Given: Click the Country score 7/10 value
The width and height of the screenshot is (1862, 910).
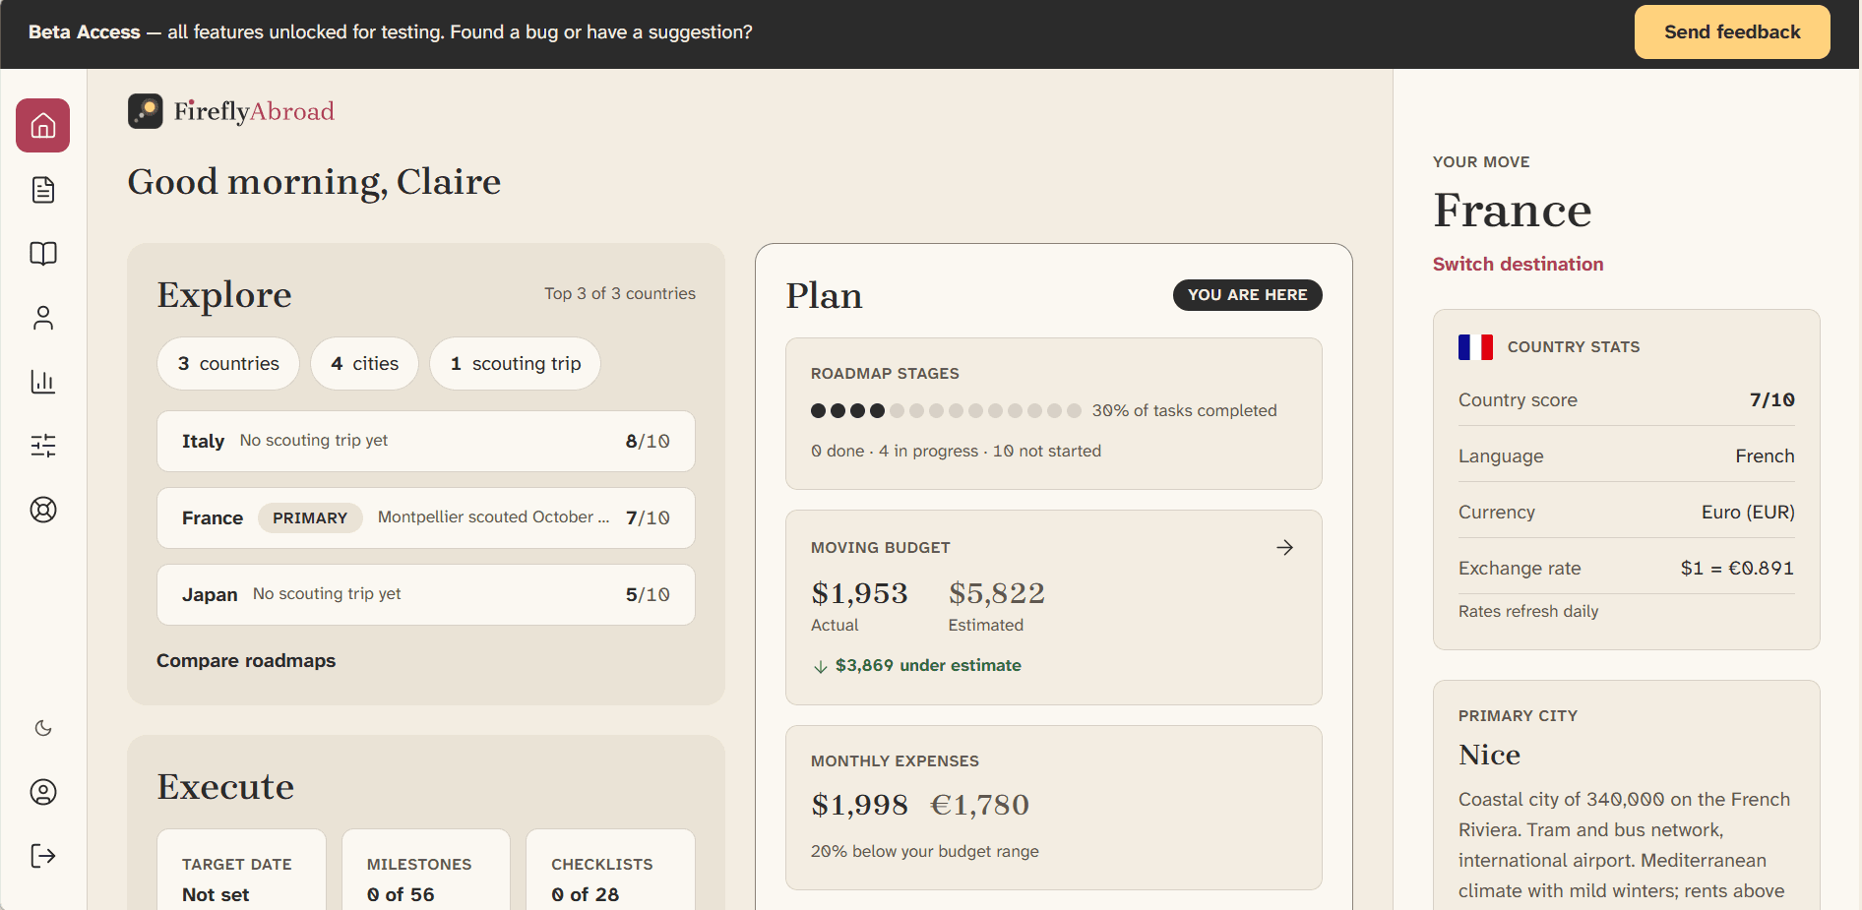Looking at the screenshot, I should (1771, 399).
